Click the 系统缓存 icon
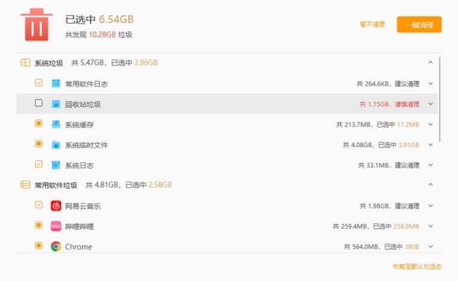This screenshot has height=281, width=458. (56, 125)
